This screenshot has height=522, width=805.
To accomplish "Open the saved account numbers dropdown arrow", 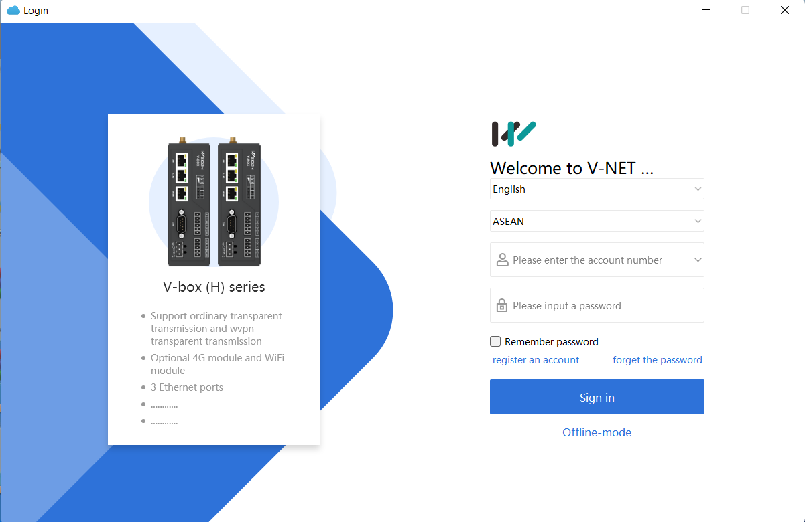I will pyautogui.click(x=698, y=260).
